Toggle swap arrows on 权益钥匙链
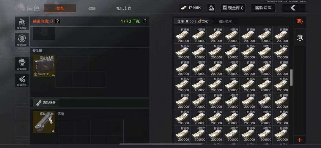 click(53, 131)
